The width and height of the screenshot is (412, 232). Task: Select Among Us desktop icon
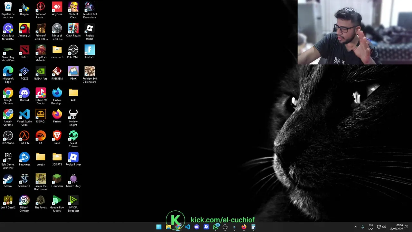click(x=24, y=30)
